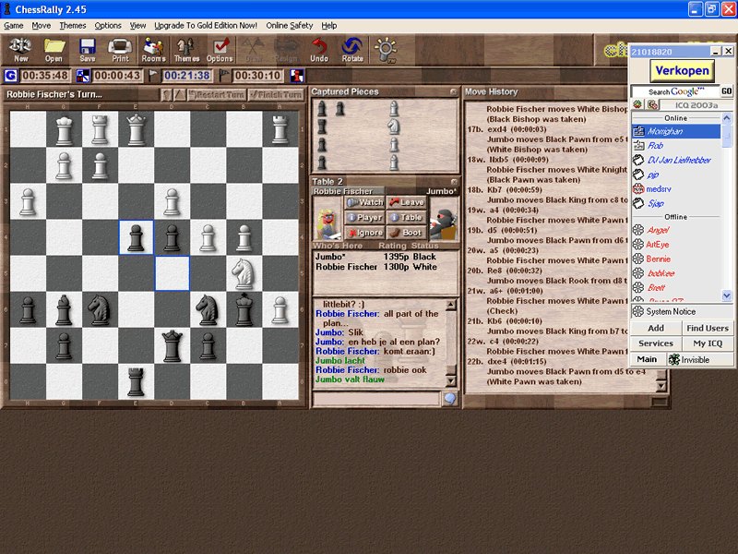Click the Open folder toolbar icon
The image size is (738, 554).
[x=54, y=49]
